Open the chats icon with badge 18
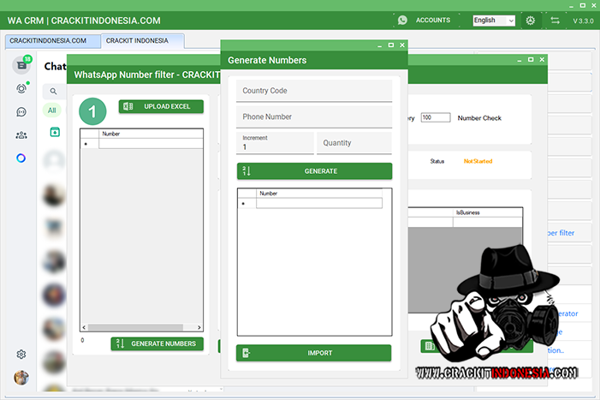Viewport: 600px width, 400px height. [x=21, y=65]
